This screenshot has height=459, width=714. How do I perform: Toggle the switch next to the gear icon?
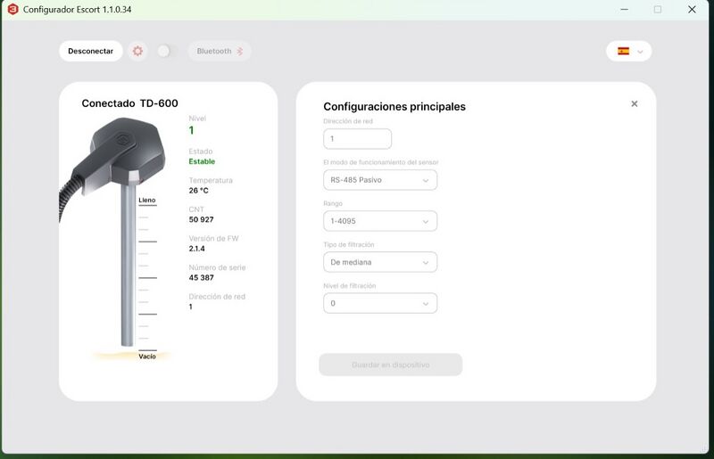pyautogui.click(x=167, y=51)
